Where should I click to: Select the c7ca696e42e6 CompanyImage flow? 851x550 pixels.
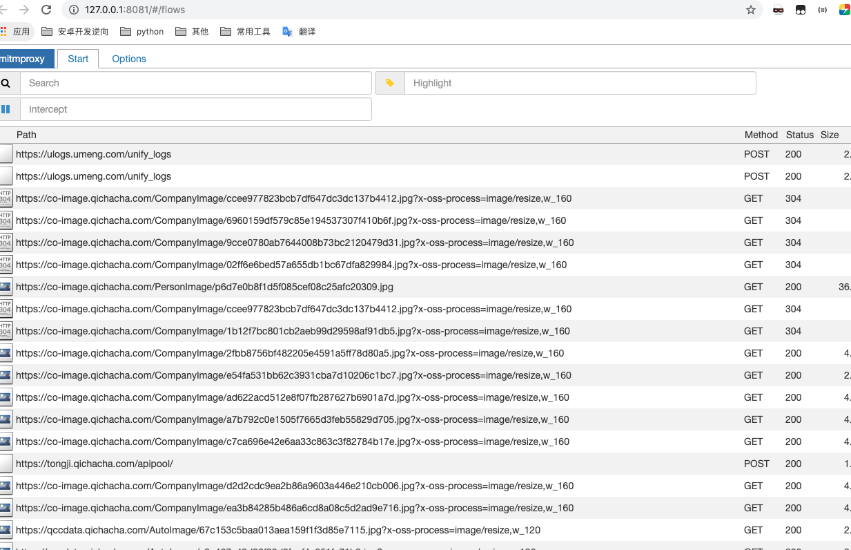point(425,442)
